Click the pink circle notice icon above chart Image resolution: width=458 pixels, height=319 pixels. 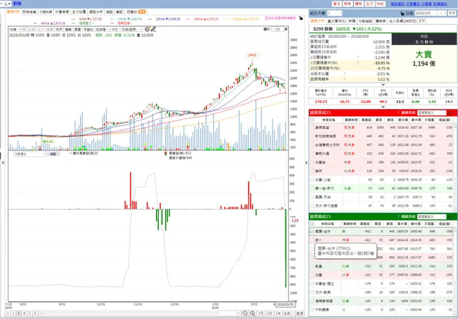267,18
